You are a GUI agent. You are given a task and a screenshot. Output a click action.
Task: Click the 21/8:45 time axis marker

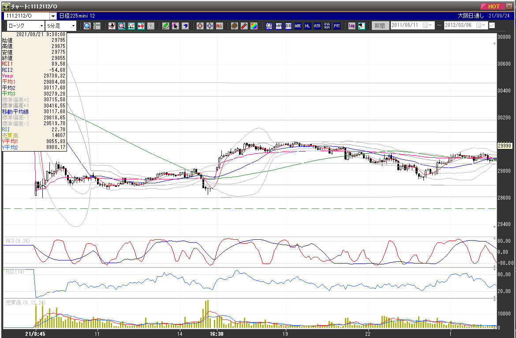35,334
